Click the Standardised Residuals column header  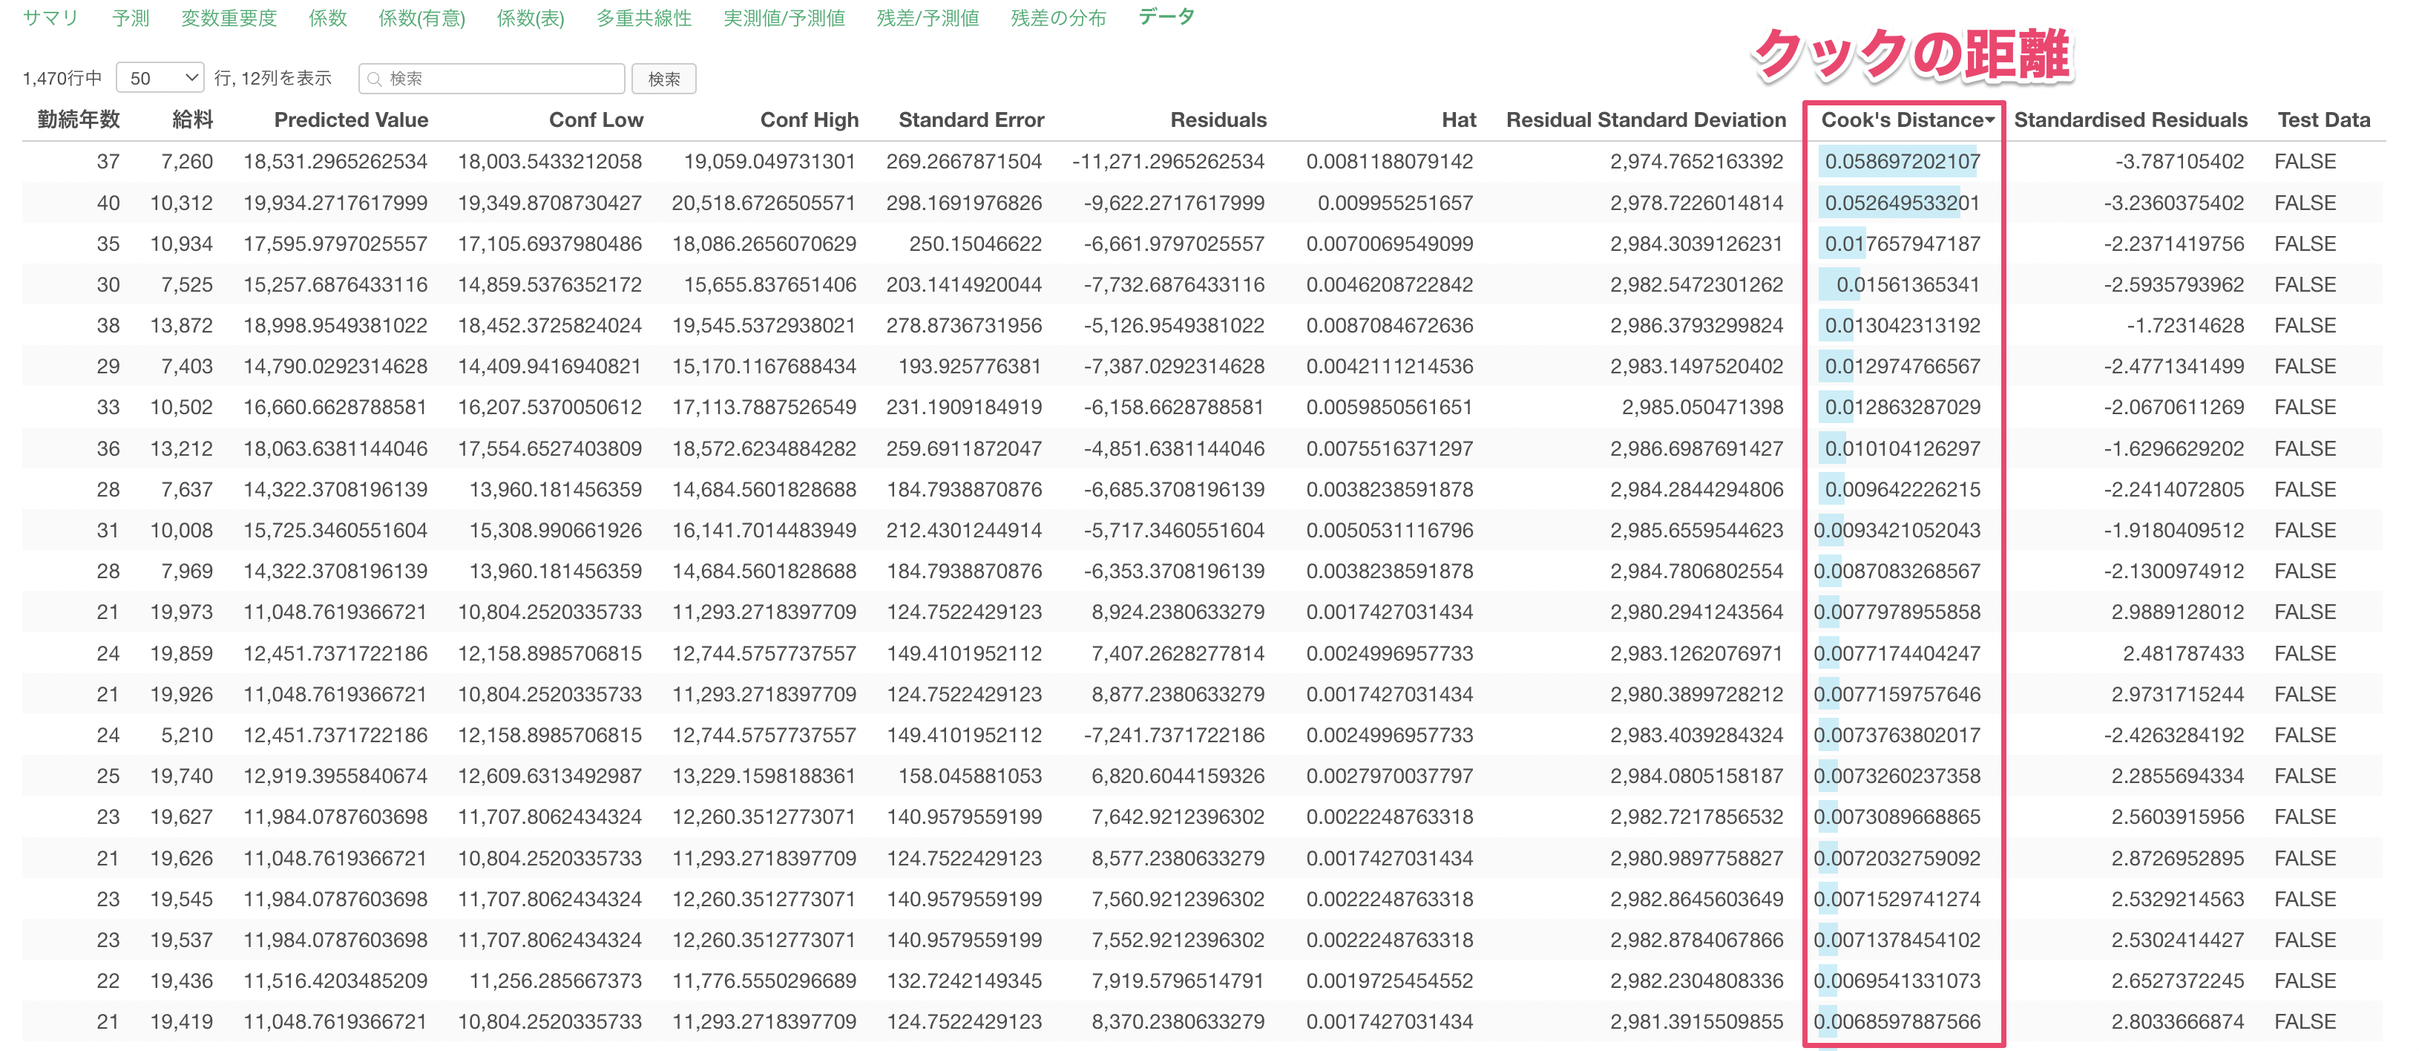click(2130, 119)
